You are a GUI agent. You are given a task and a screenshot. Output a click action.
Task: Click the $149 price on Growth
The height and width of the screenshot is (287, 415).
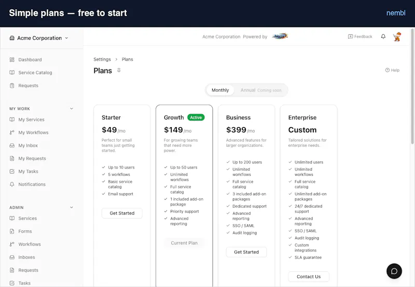point(173,130)
